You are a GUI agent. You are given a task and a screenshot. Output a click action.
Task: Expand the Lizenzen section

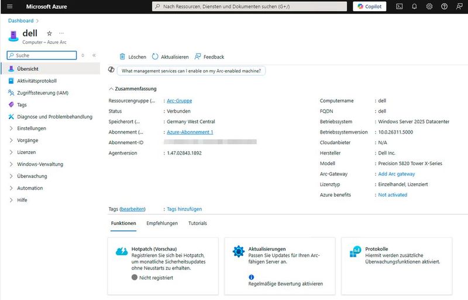point(11,152)
